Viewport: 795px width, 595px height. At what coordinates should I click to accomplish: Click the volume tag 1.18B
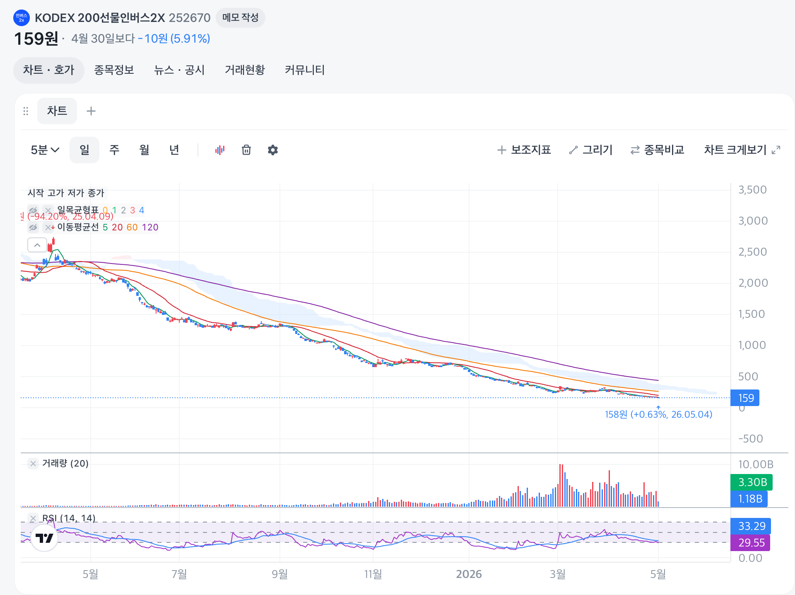[749, 499]
